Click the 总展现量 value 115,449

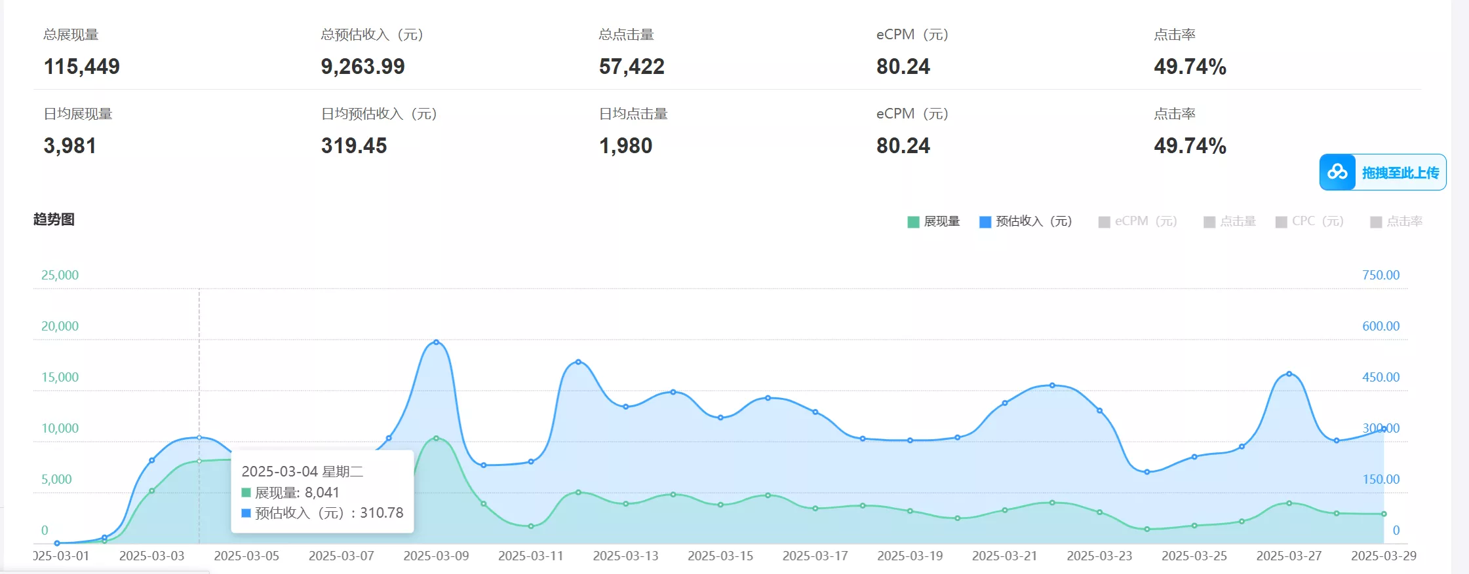[82, 67]
